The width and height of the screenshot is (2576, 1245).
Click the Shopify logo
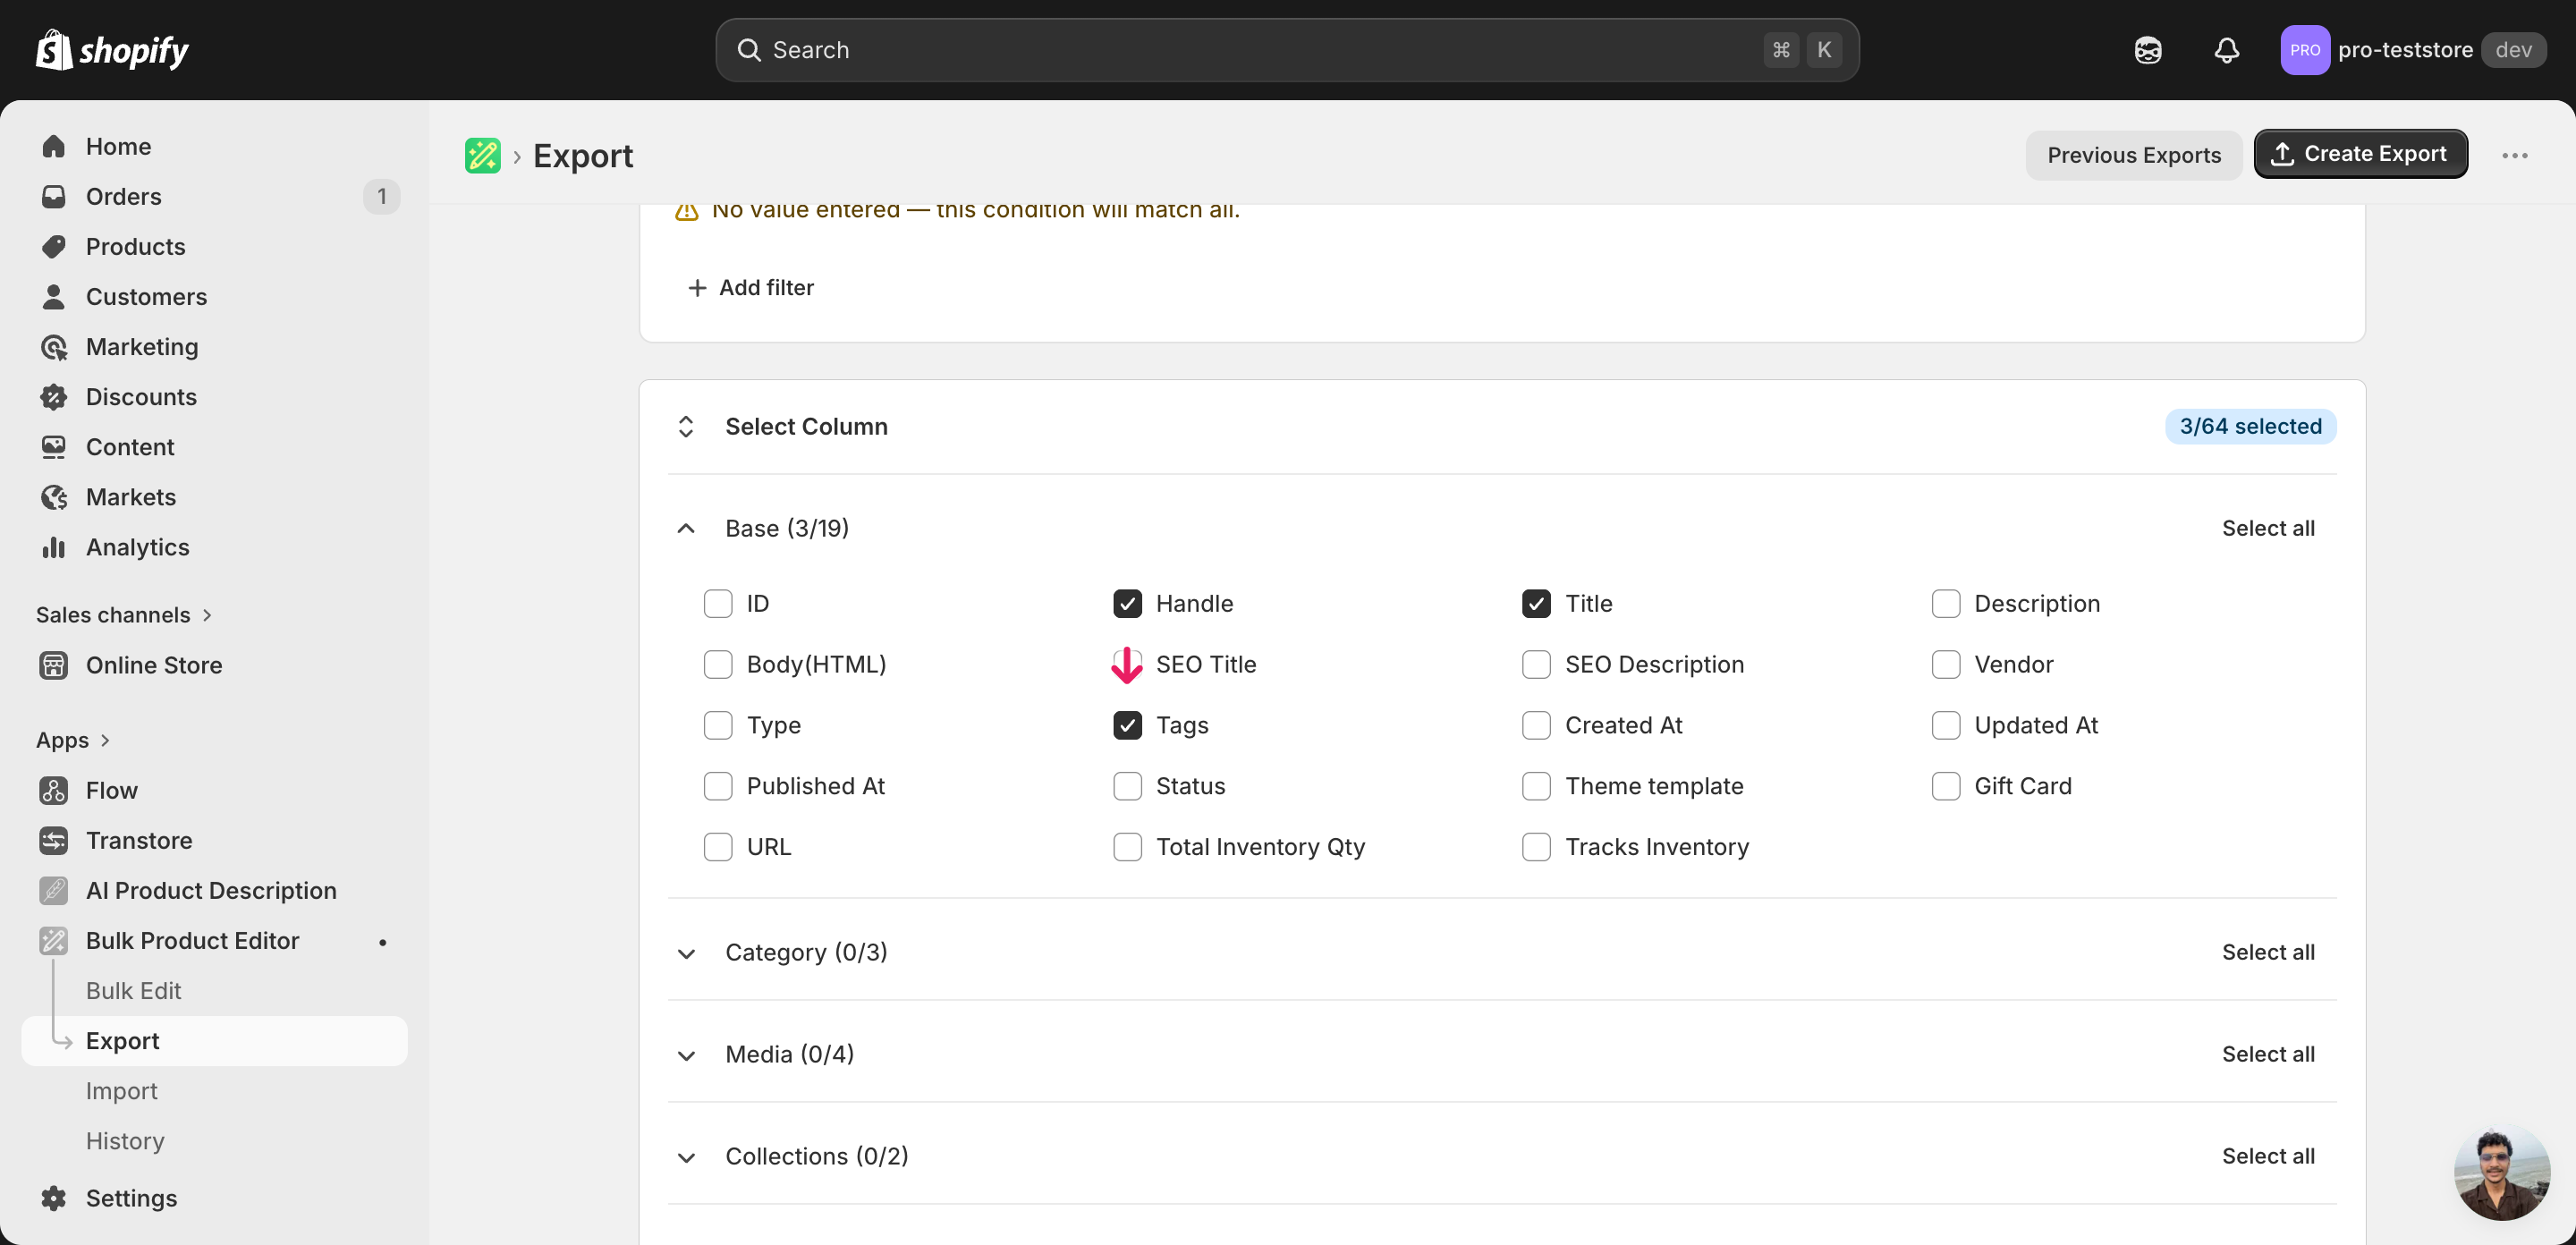click(x=112, y=50)
